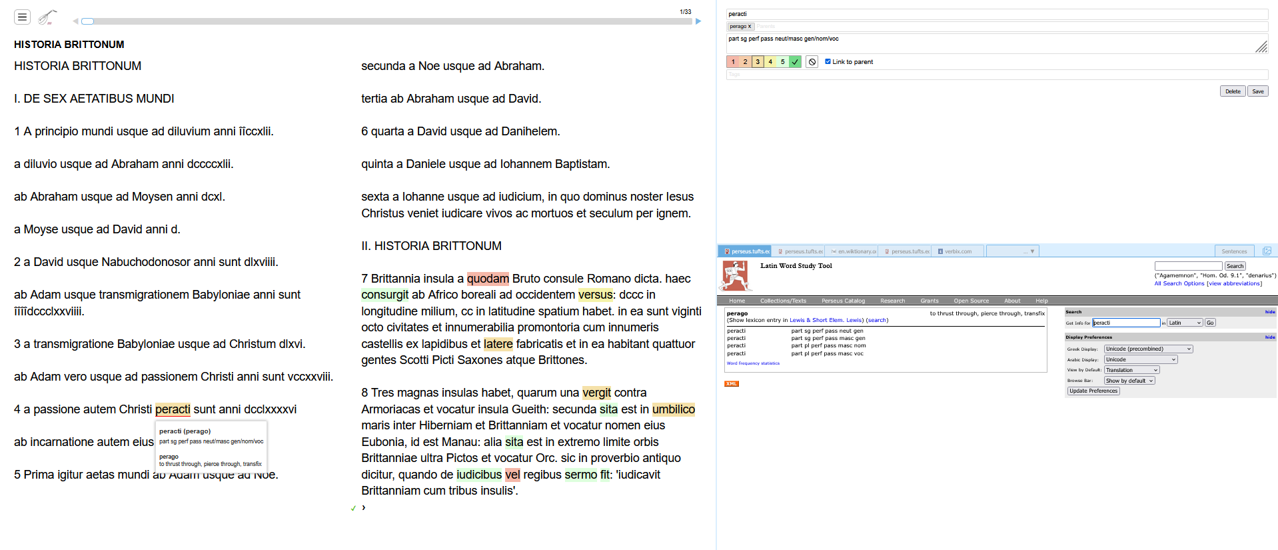1278x550 pixels.
Task: Set word status to well-known checkmark
Action: (795, 62)
